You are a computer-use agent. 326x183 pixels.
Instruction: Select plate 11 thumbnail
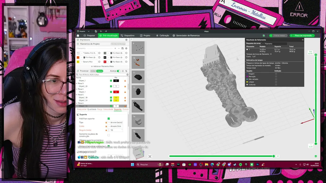point(138,77)
